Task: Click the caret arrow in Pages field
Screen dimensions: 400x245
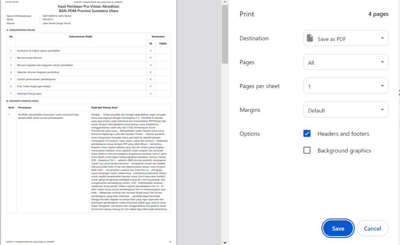Action: [382, 62]
